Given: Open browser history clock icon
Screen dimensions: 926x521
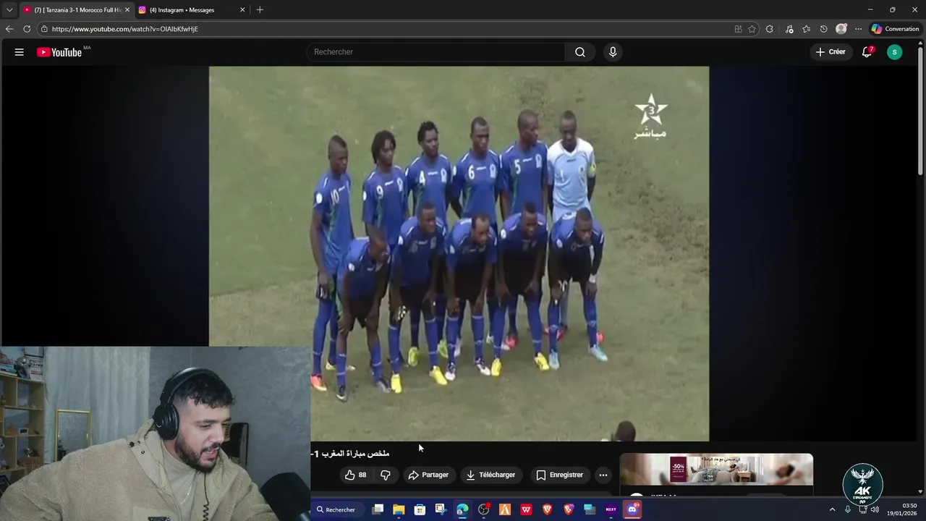Looking at the screenshot, I should [824, 29].
